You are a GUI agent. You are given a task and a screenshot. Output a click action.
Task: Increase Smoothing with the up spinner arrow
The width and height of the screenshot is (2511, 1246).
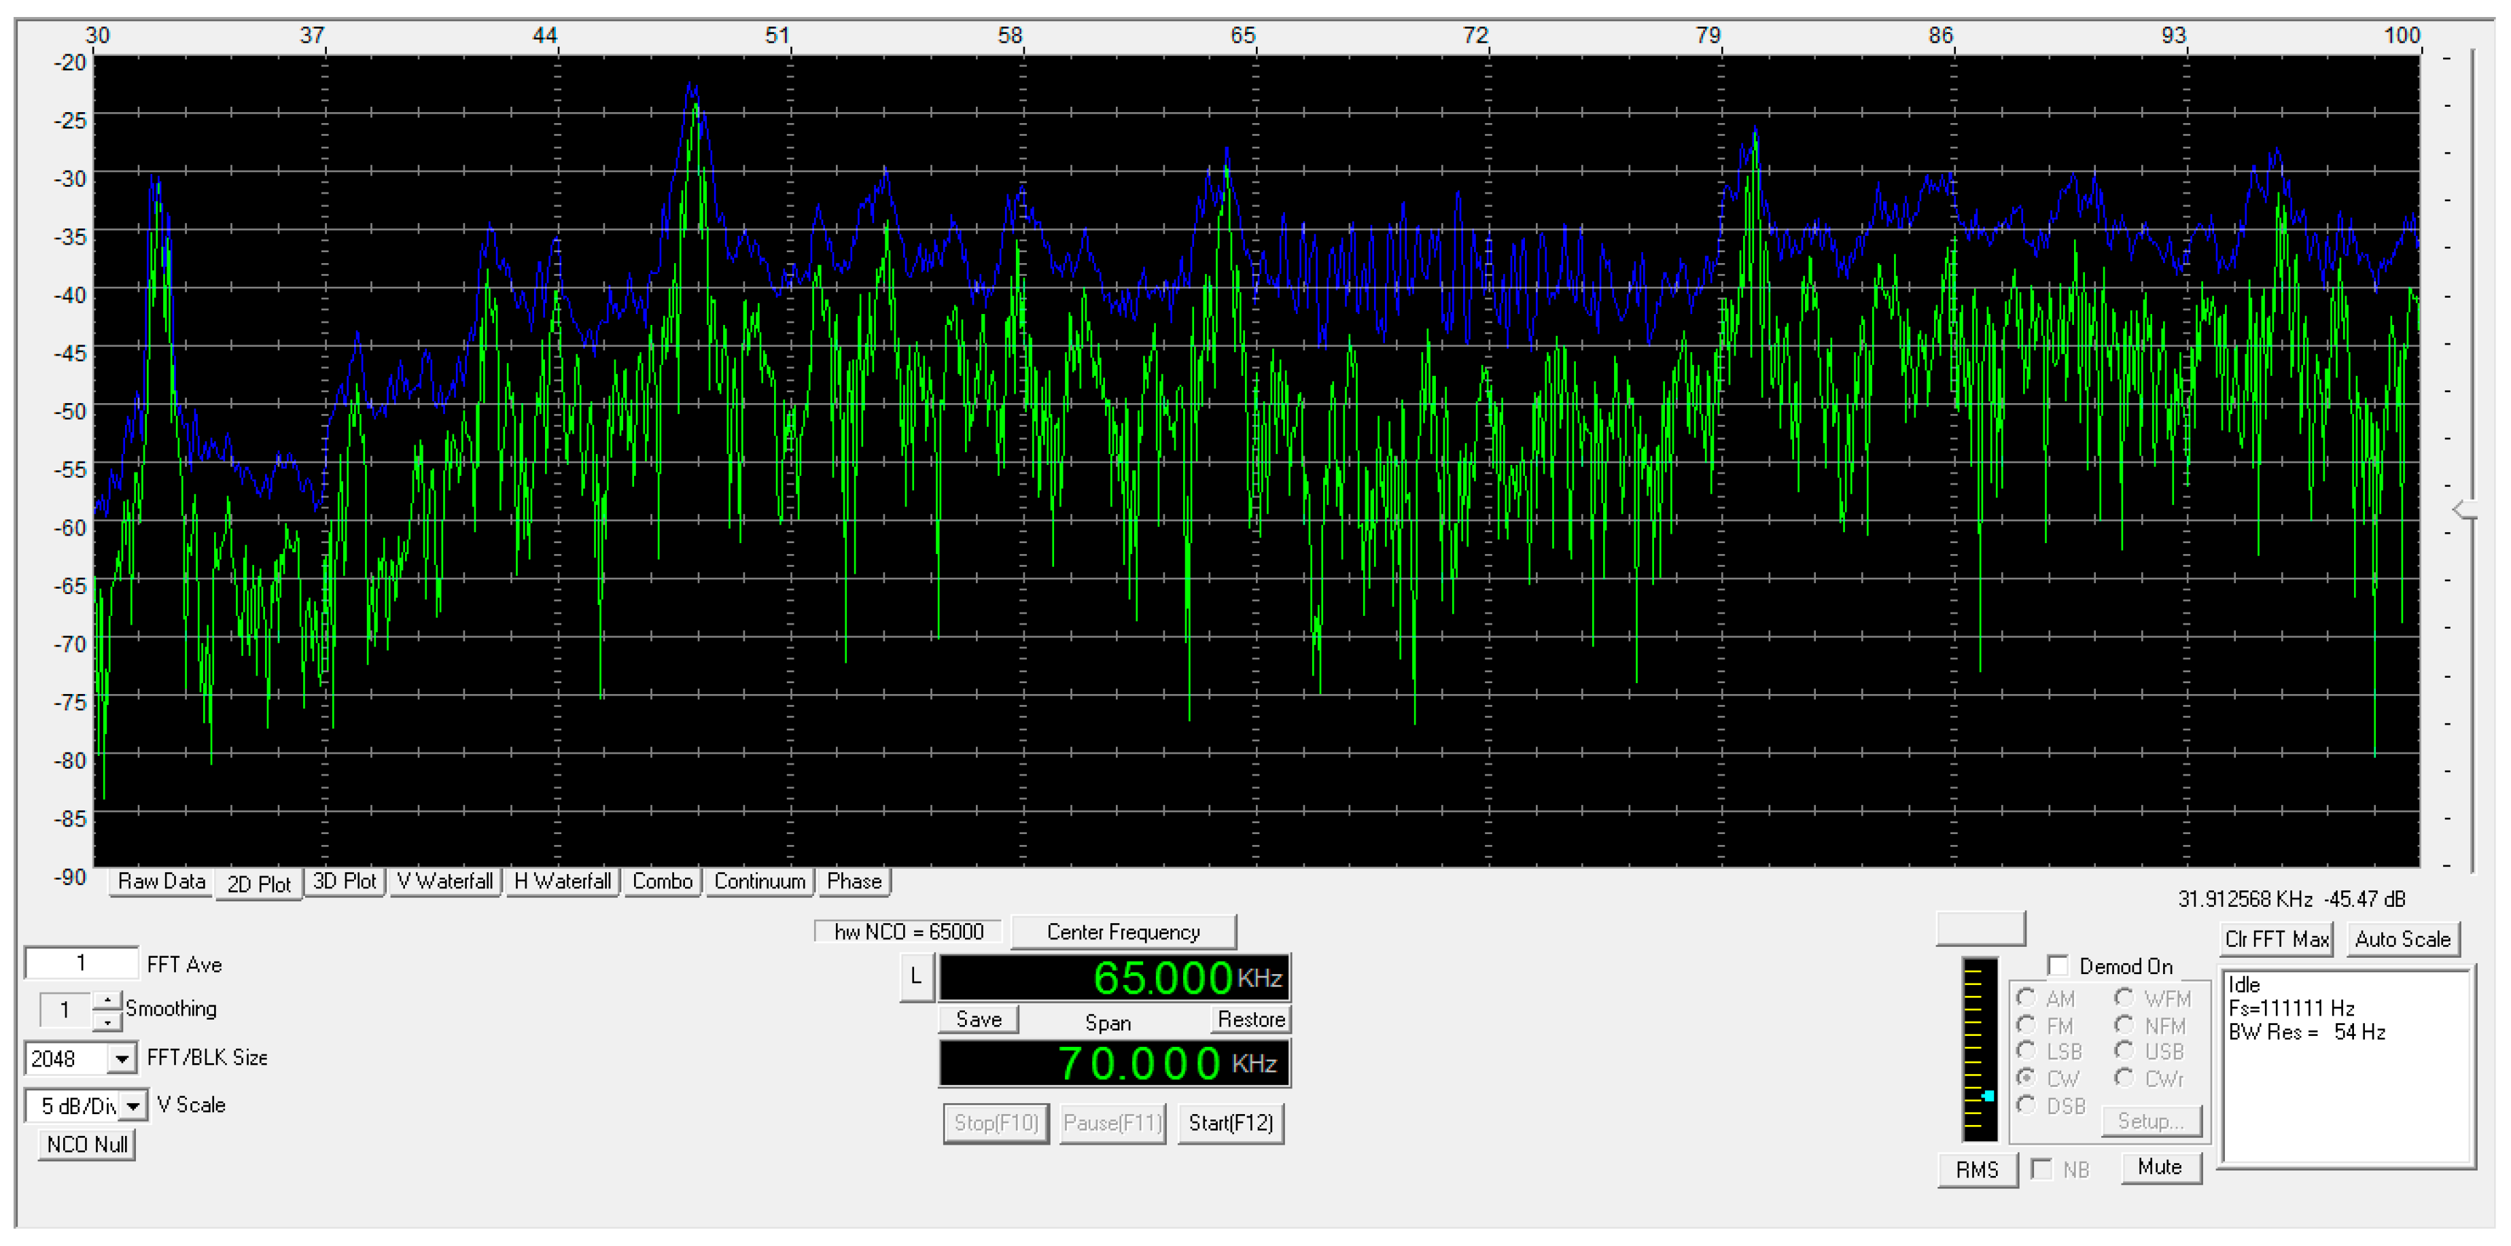[x=107, y=1001]
